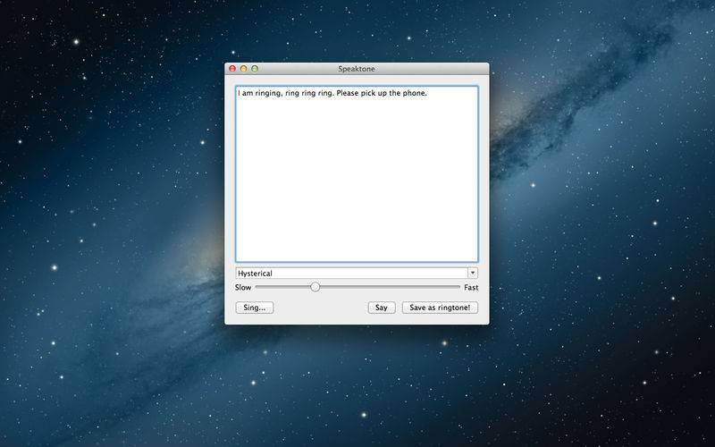Click the Speaktone title bar text
The height and width of the screenshot is (447, 715).
click(357, 69)
